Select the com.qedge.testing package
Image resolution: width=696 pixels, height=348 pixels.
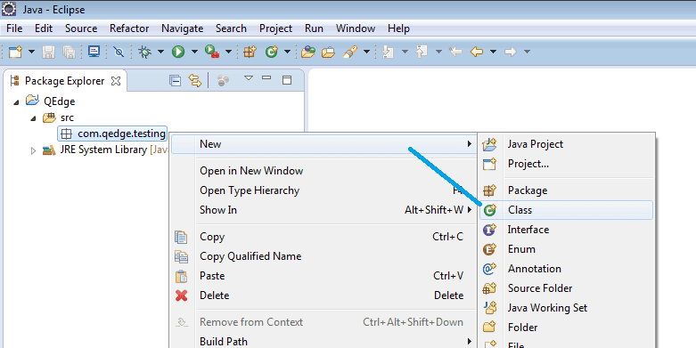click(112, 134)
